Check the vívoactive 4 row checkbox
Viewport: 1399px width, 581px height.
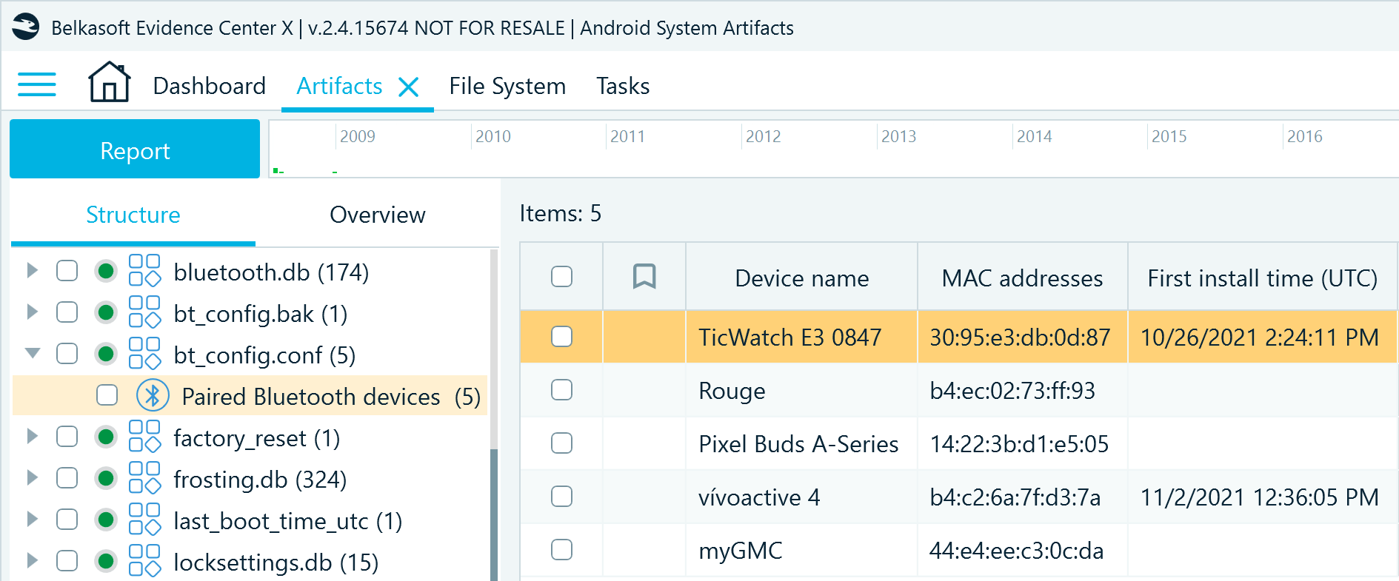click(562, 497)
